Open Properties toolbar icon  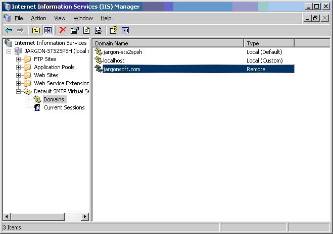point(75,30)
